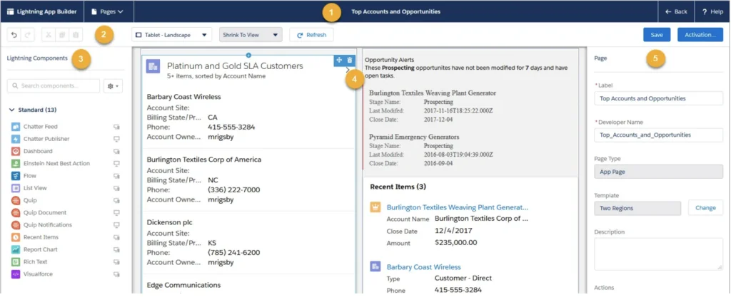Select the Visualforce component icon
Screen dimensions: 731x302
coord(16,274)
